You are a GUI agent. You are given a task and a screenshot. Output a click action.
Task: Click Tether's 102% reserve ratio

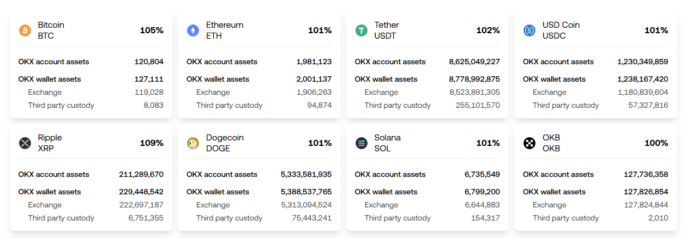pyautogui.click(x=488, y=30)
